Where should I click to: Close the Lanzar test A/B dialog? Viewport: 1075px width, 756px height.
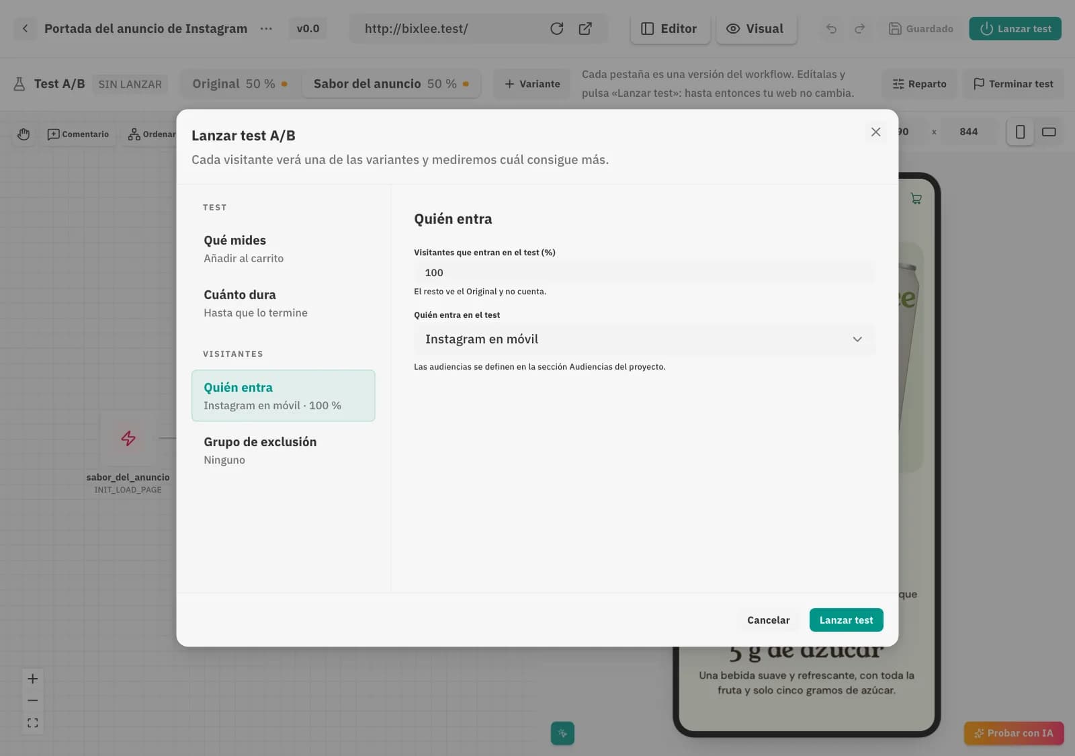(x=875, y=132)
